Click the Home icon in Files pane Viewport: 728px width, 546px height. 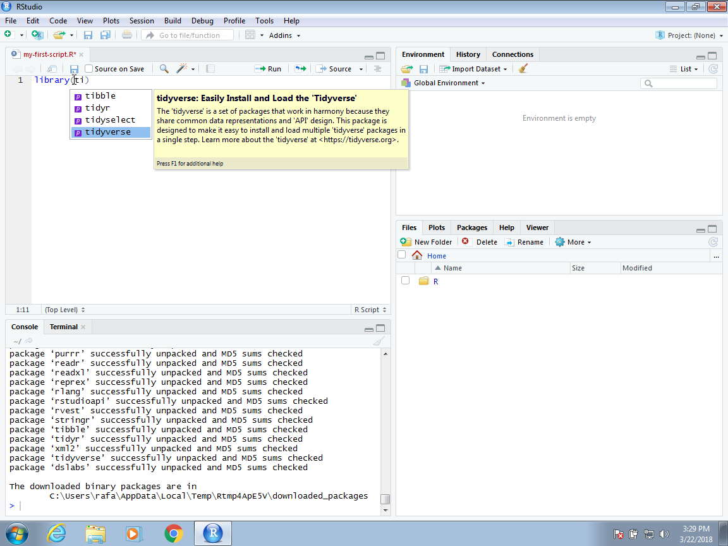[x=417, y=256]
